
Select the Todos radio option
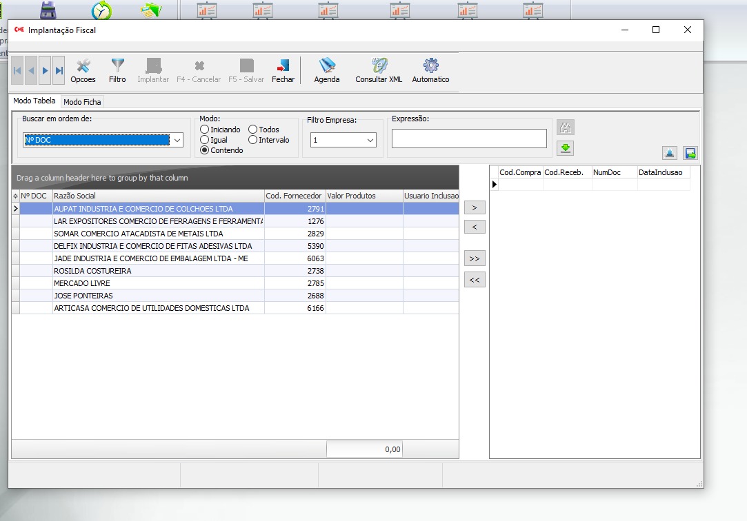253,130
